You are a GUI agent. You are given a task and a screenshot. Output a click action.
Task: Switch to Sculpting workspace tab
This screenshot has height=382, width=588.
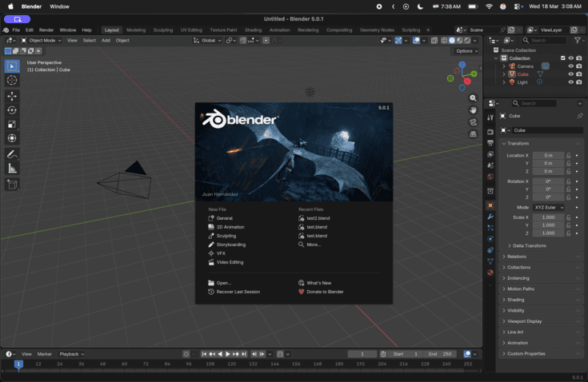(x=162, y=30)
